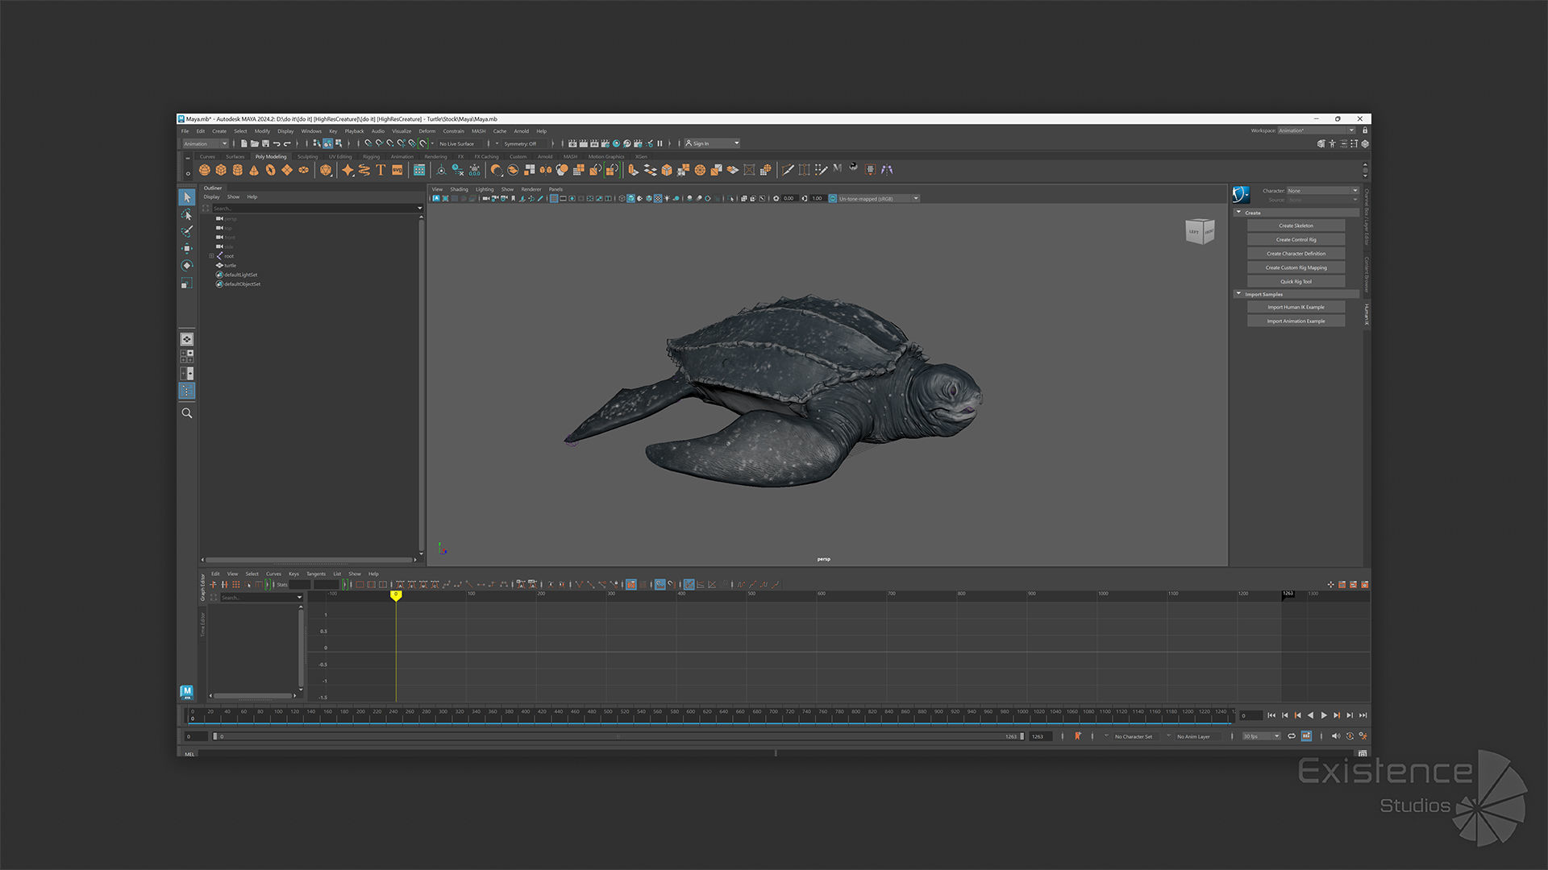
Task: Toggle loop playback mode icon
Action: pyautogui.click(x=1292, y=736)
